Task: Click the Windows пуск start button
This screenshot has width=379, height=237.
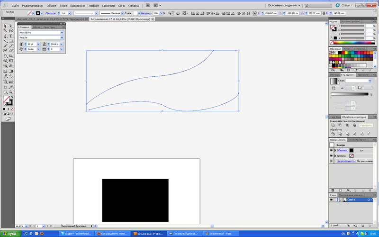Action: tap(10, 234)
